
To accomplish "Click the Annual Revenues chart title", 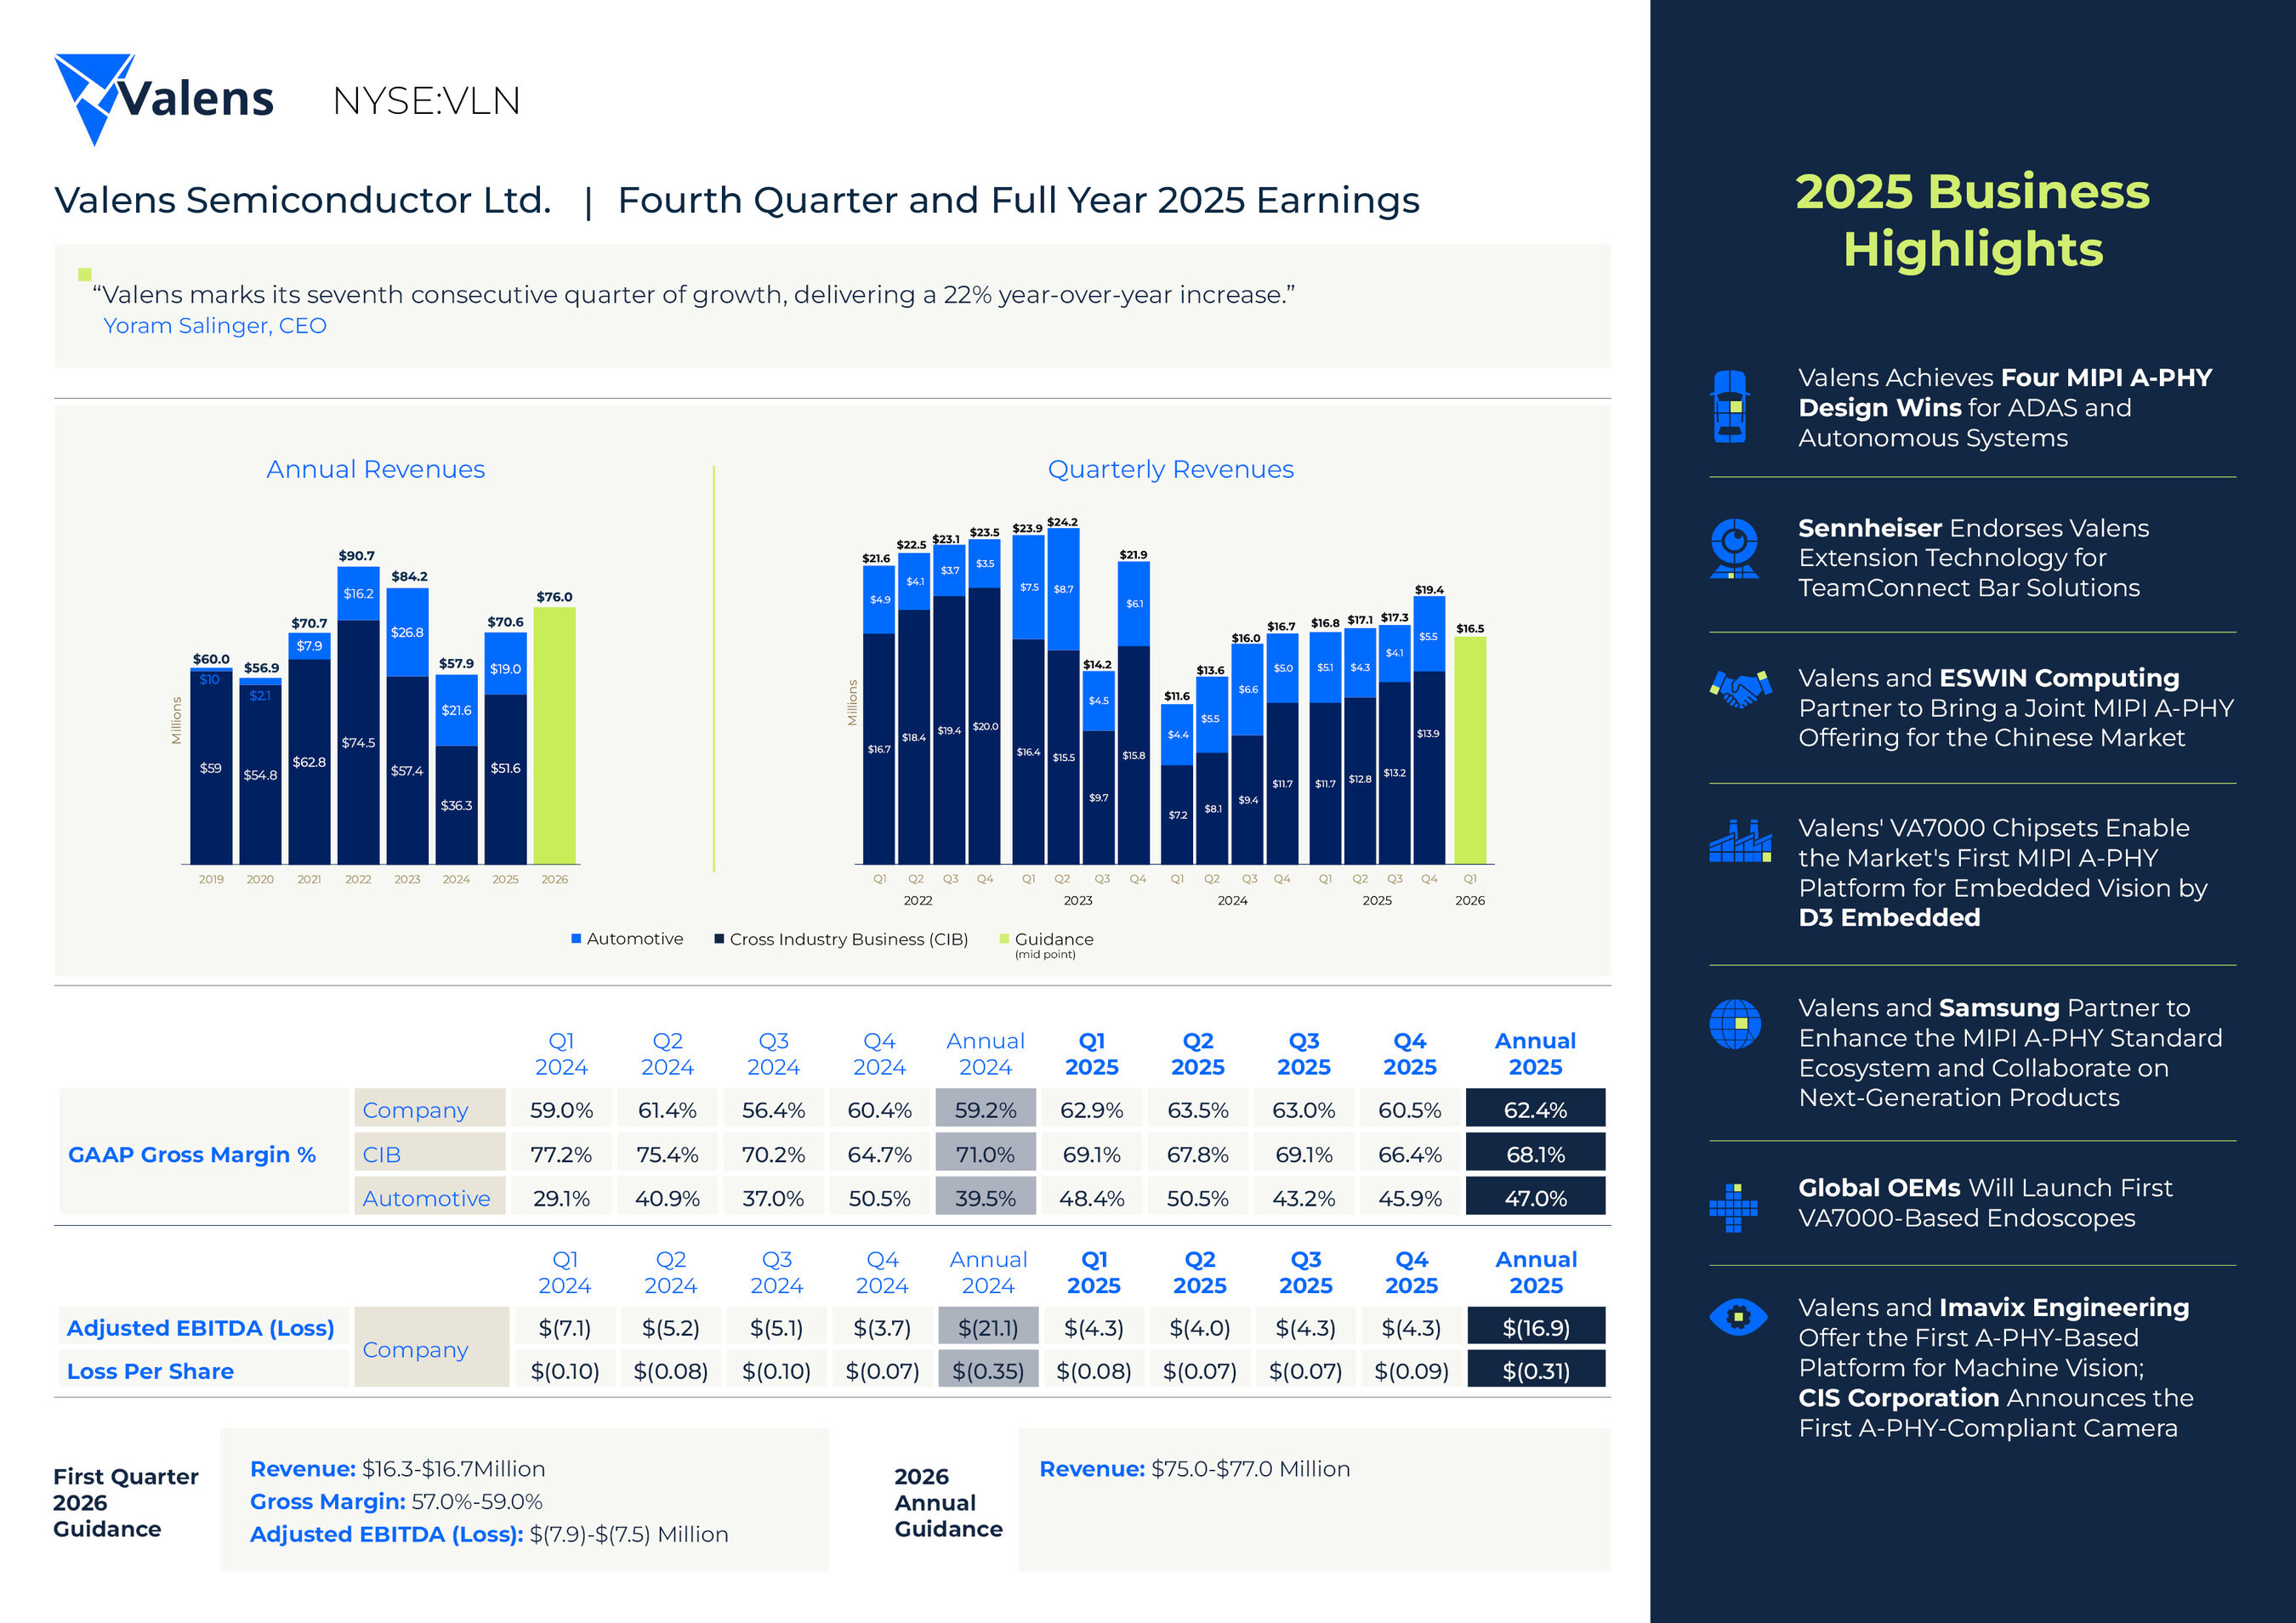I will coord(375,469).
